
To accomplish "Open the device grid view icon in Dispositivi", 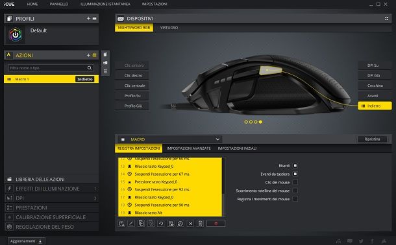I will coord(386,18).
